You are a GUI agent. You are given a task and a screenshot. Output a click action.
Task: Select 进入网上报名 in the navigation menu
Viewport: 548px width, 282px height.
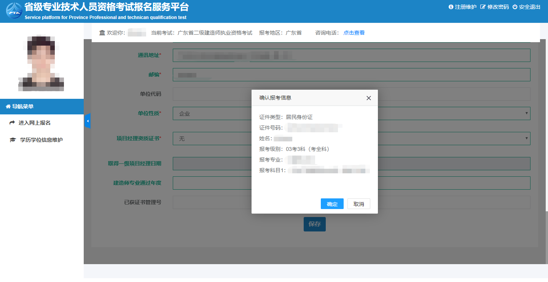(35, 123)
